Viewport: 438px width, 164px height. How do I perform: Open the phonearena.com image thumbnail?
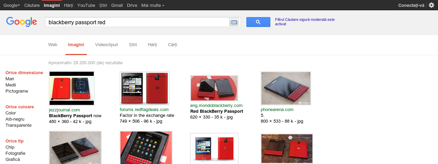point(286,88)
